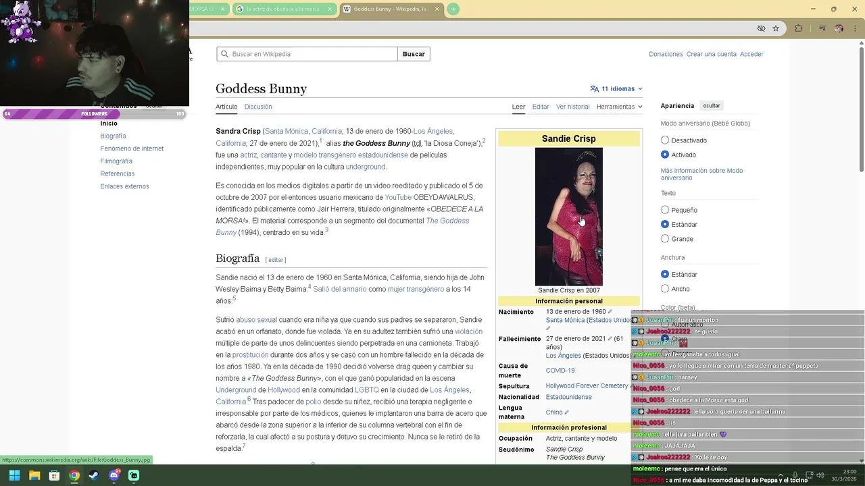865x486 pixels.
Task: Jump to Enlaces externos section
Action: pos(124,186)
